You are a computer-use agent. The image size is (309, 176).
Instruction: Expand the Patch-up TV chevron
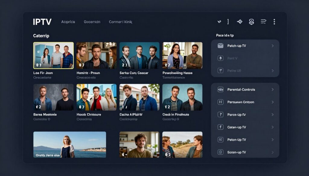coord(273,46)
